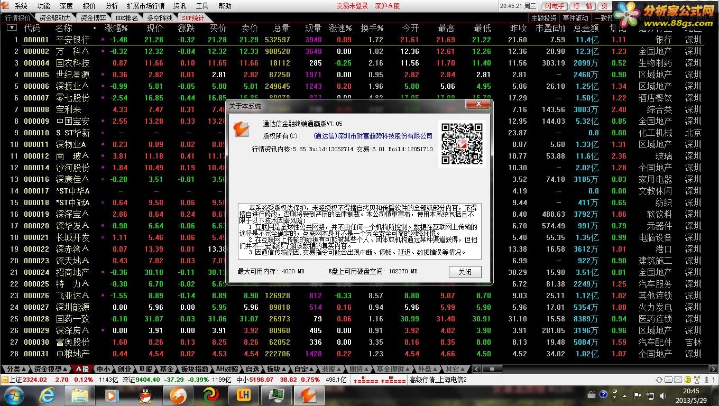Expand column dropdown arrow beside 代码 header
This screenshot has width=719, height=406.
coord(12,28)
